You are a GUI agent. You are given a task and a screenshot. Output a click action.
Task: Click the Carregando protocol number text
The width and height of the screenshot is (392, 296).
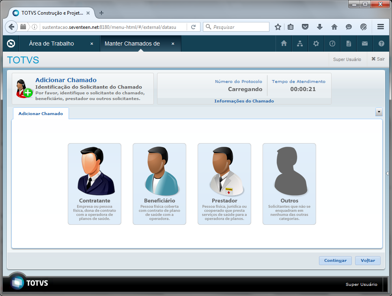click(x=245, y=89)
